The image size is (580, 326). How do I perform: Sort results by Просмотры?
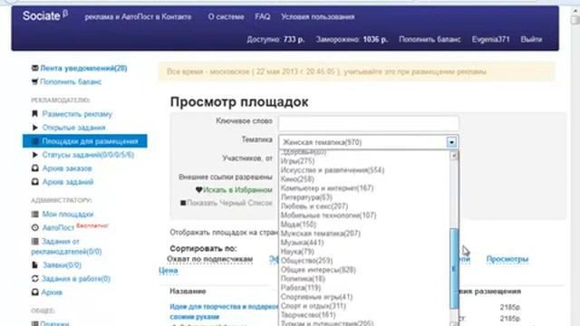click(507, 259)
